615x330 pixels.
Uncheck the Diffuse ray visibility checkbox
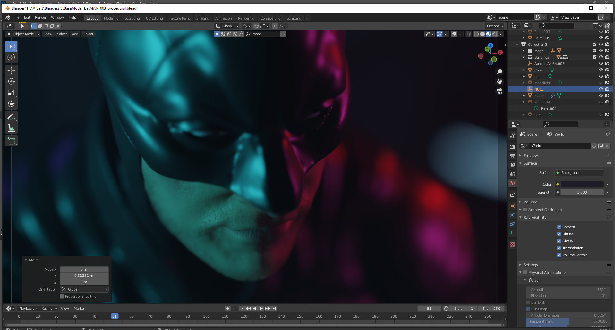tap(559, 234)
